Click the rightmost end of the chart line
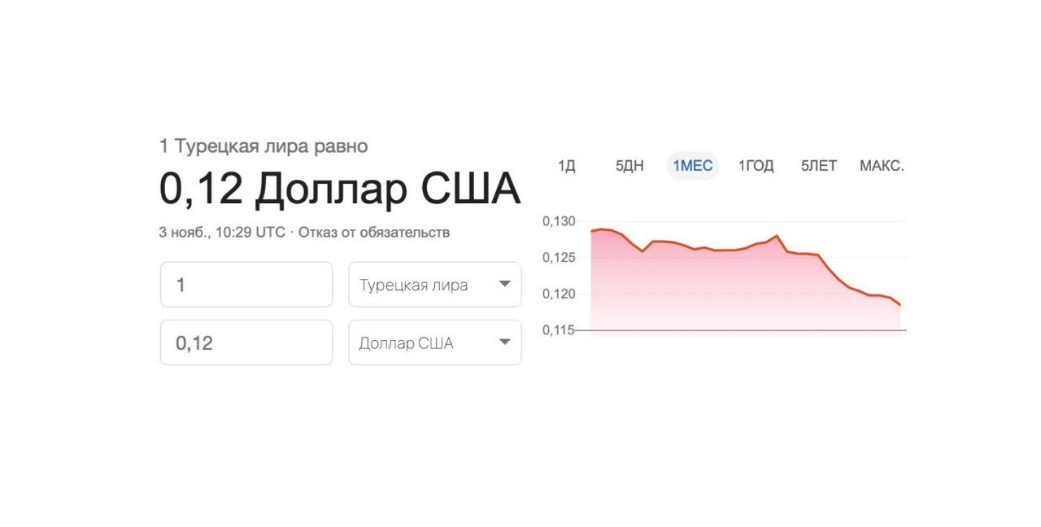This screenshot has width=1041, height=527. tap(900, 305)
